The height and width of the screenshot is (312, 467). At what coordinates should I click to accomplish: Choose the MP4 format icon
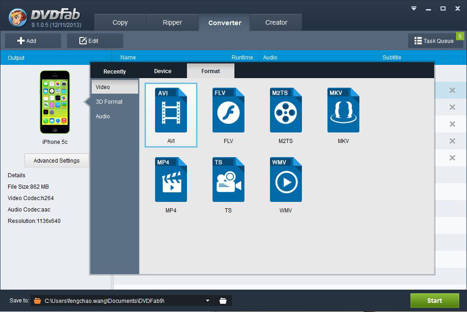171,180
